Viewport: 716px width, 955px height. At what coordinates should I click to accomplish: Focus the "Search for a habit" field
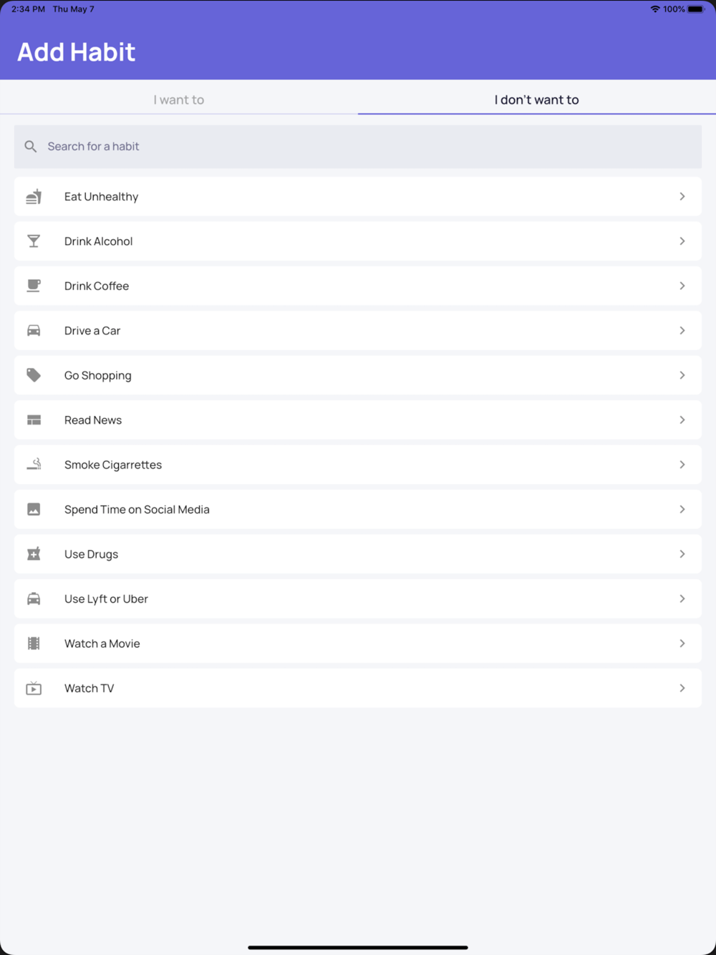[358, 147]
